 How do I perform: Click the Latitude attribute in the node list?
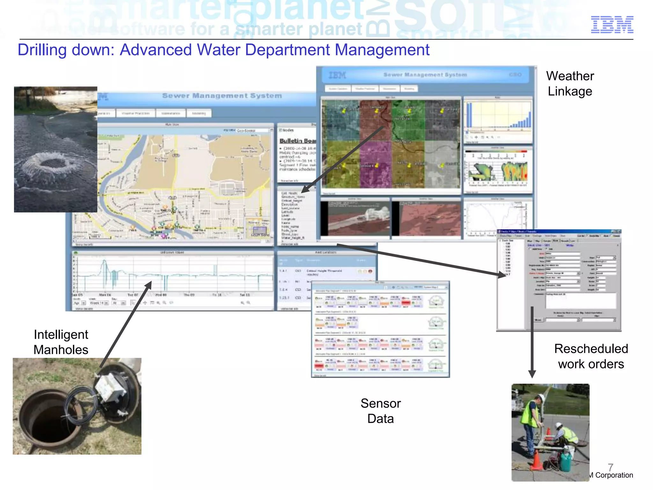tap(287, 212)
